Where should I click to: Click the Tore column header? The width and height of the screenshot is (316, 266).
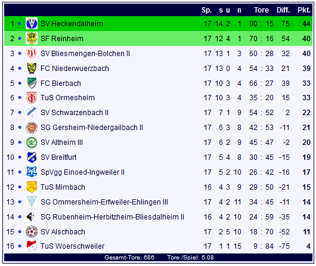[x=261, y=10]
